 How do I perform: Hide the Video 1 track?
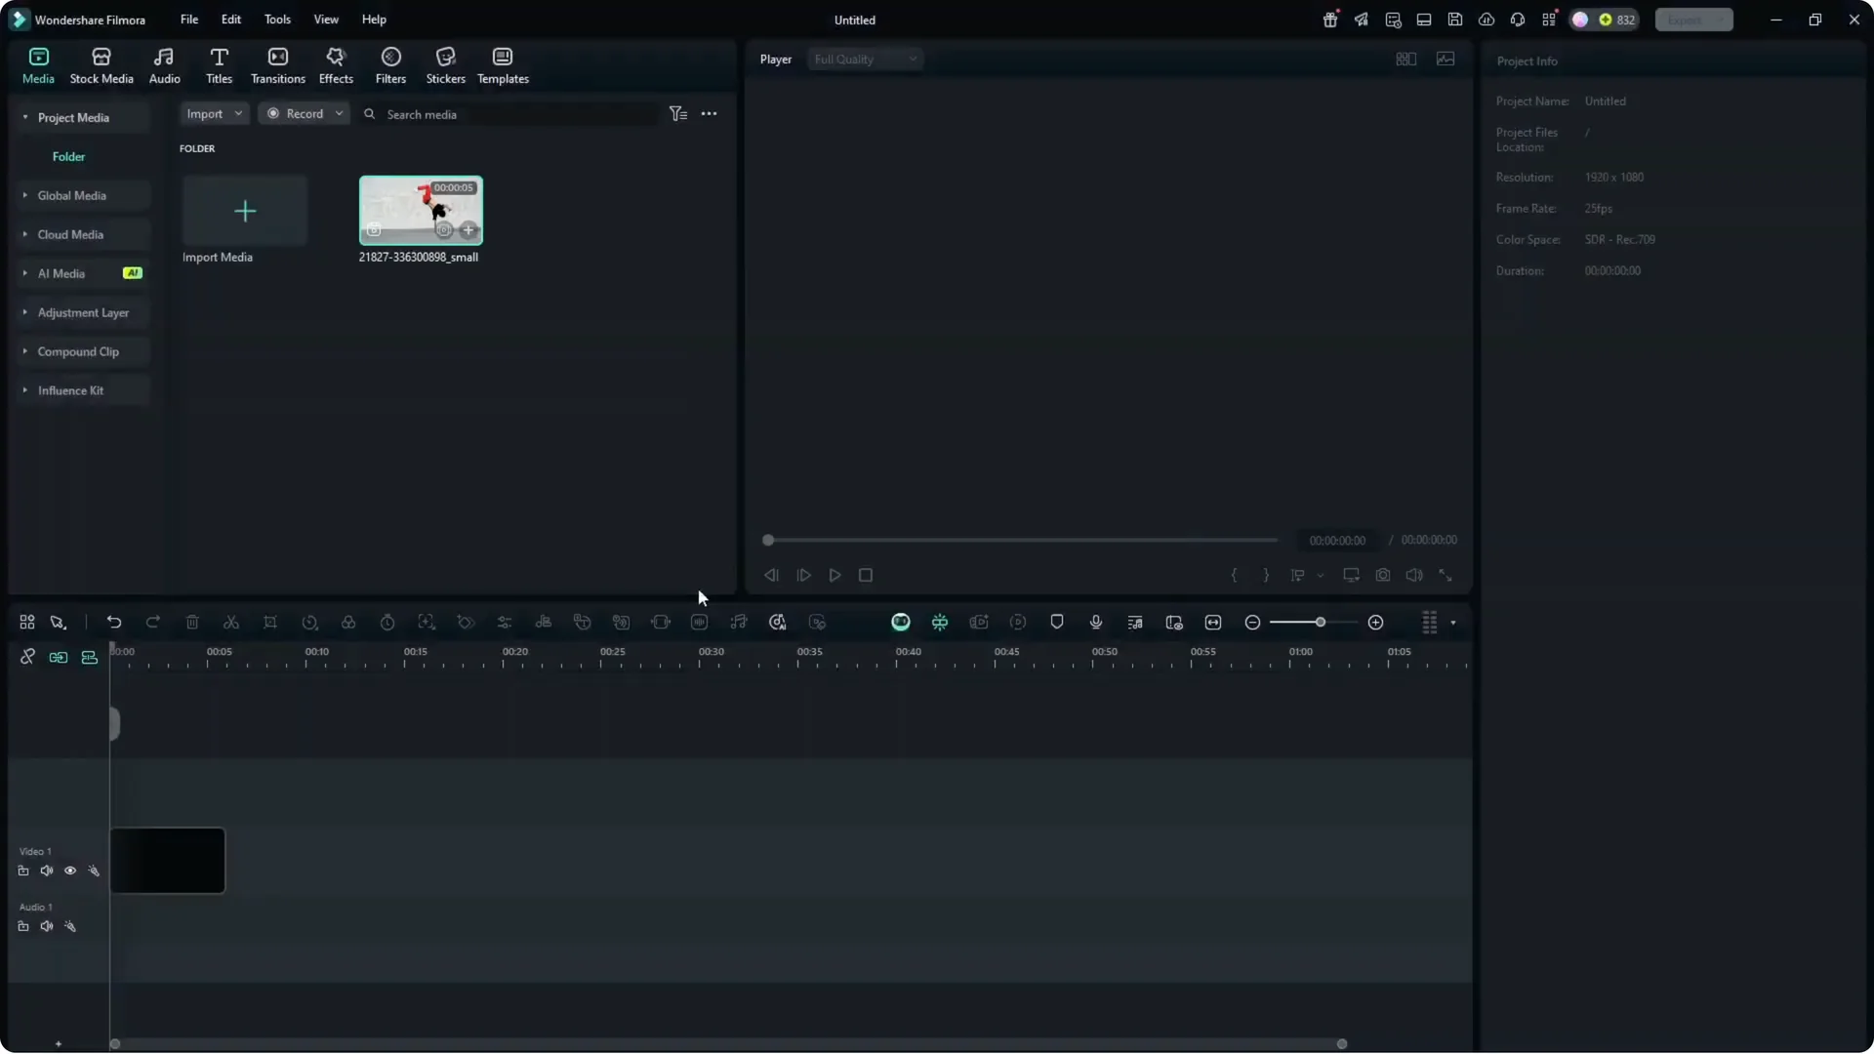point(70,871)
